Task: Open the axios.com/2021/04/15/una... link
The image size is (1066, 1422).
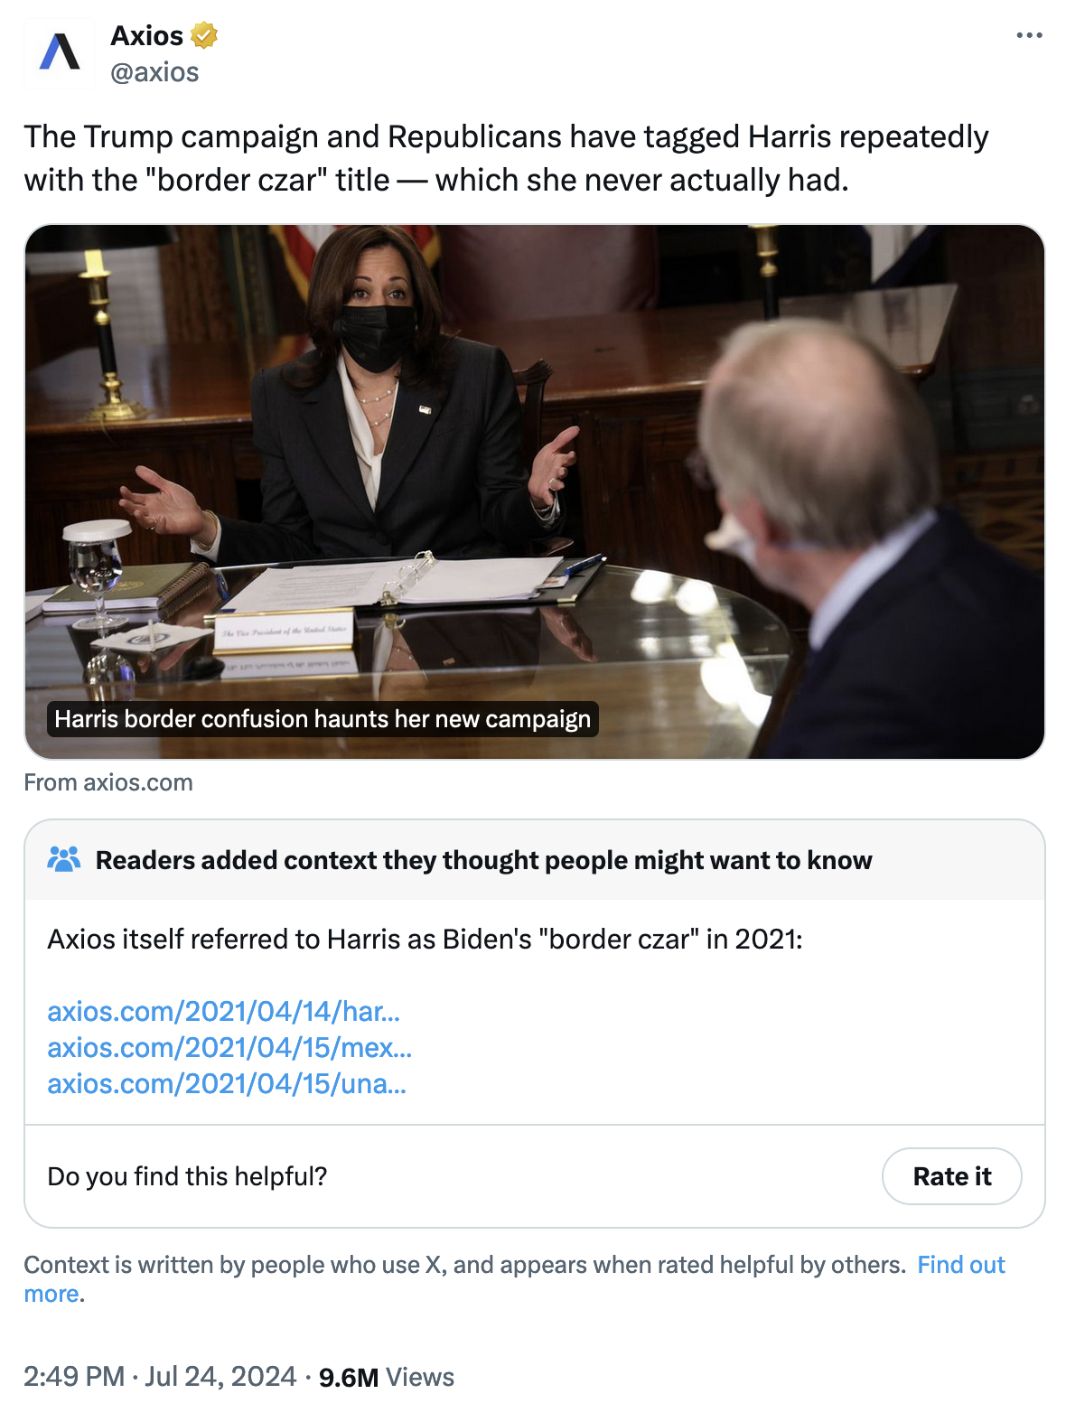Action: [227, 1083]
